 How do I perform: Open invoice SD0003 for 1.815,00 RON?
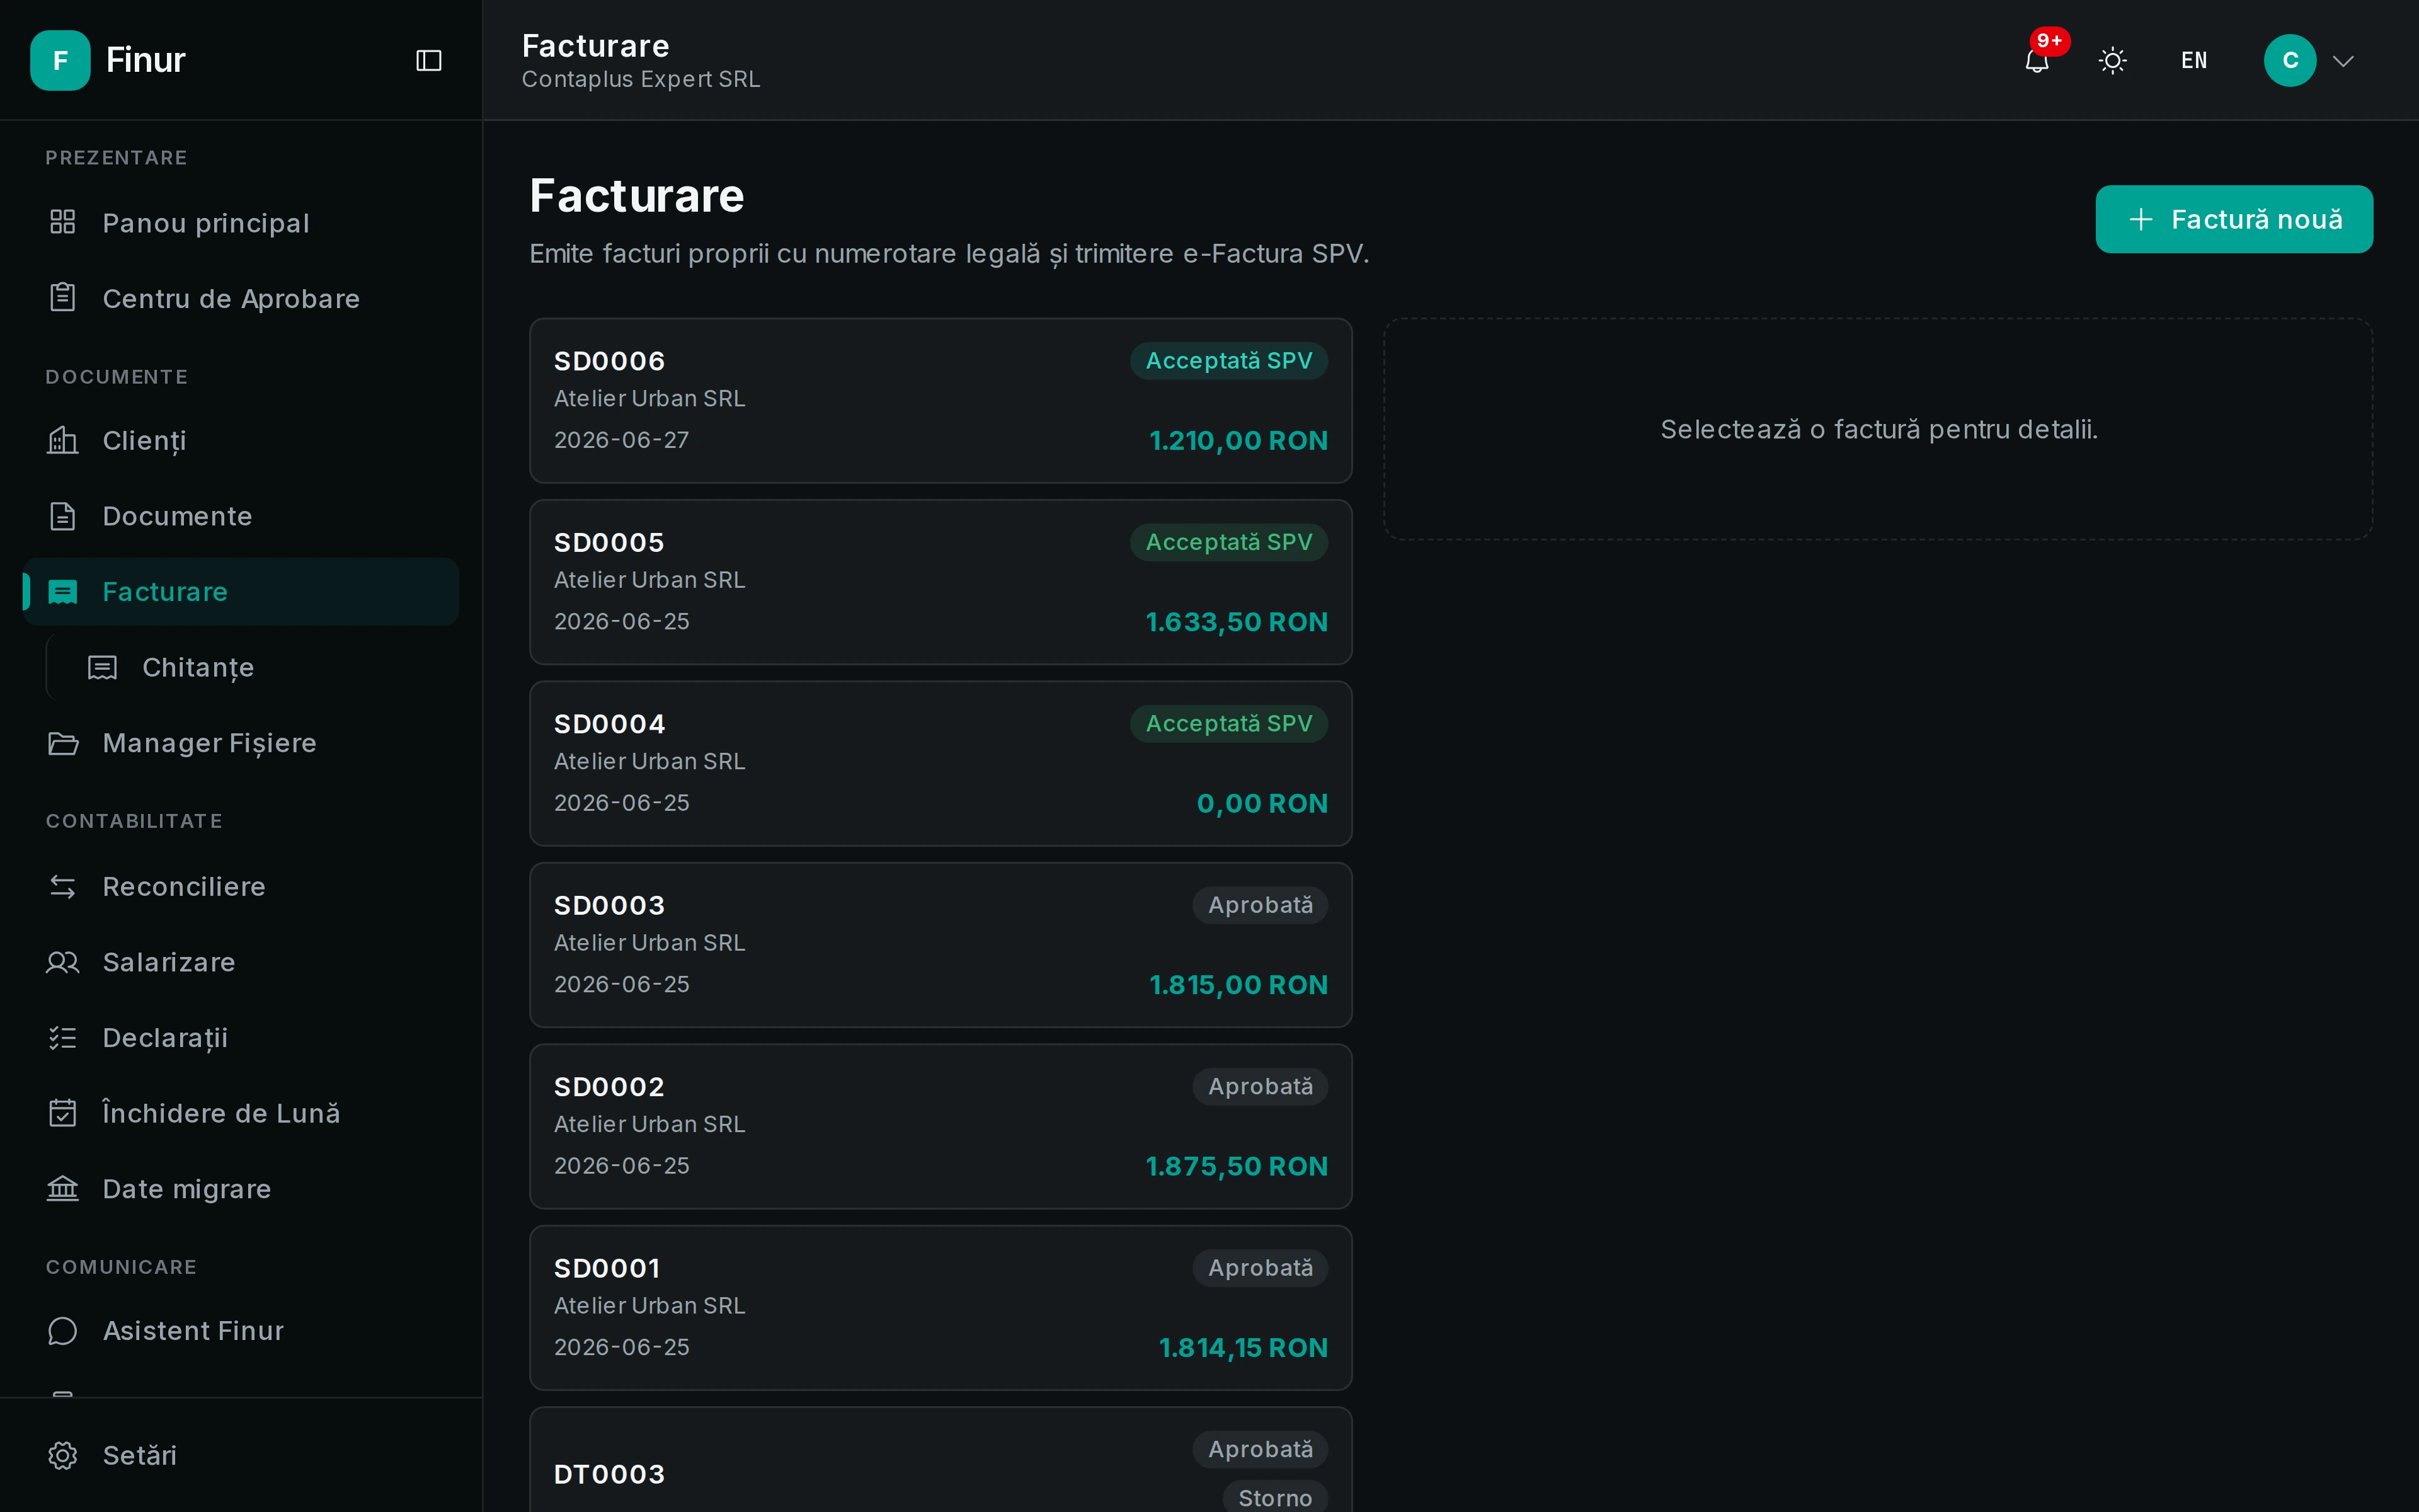[941, 945]
